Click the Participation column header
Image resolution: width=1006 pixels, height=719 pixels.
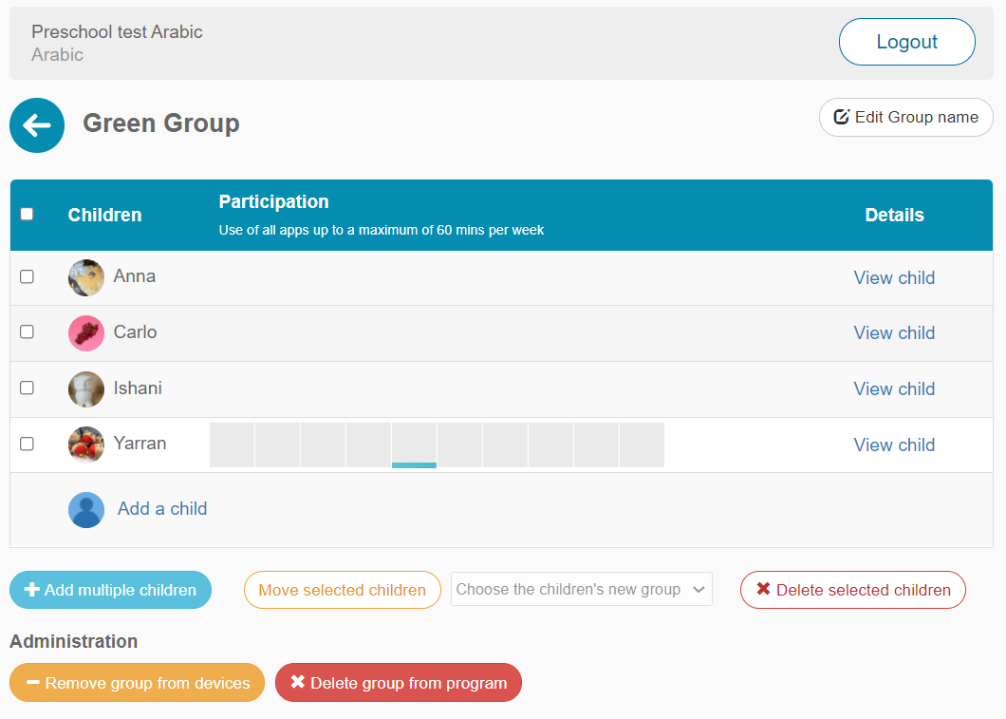pyautogui.click(x=273, y=201)
